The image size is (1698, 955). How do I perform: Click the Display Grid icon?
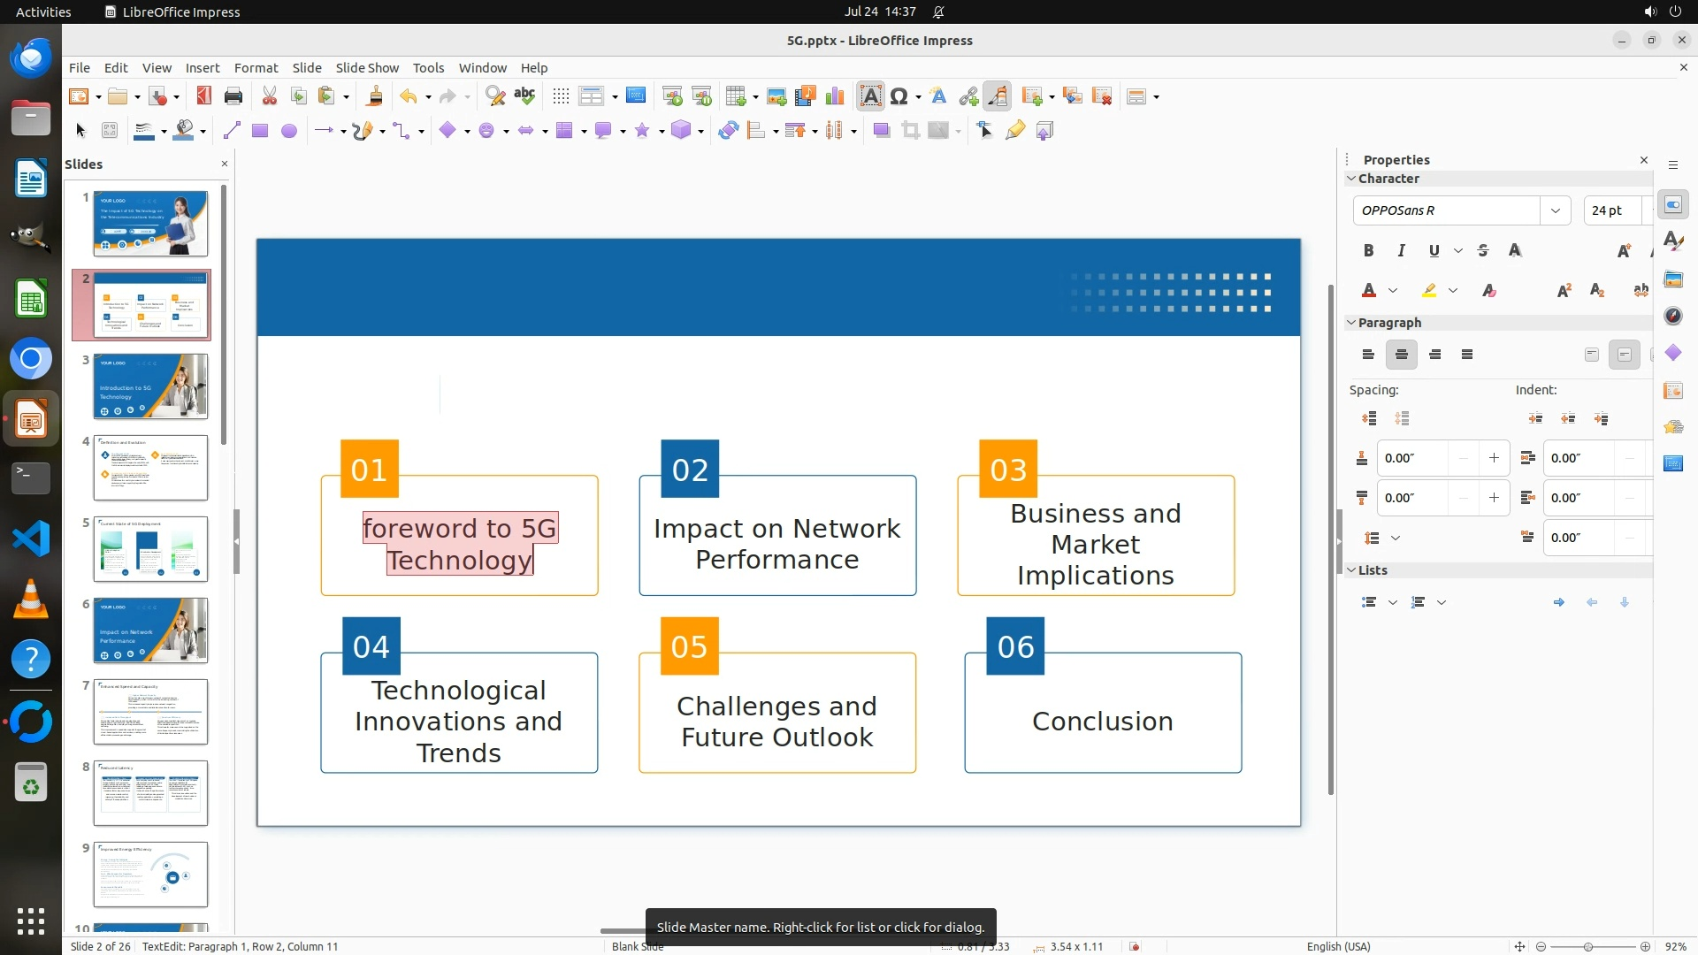(561, 96)
